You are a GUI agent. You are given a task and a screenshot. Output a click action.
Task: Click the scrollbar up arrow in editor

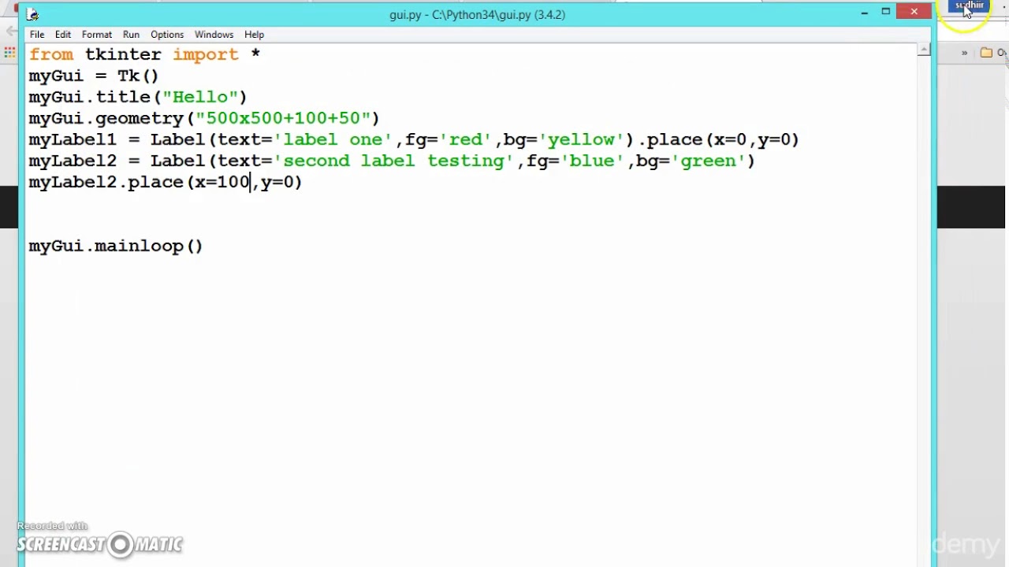coord(924,50)
